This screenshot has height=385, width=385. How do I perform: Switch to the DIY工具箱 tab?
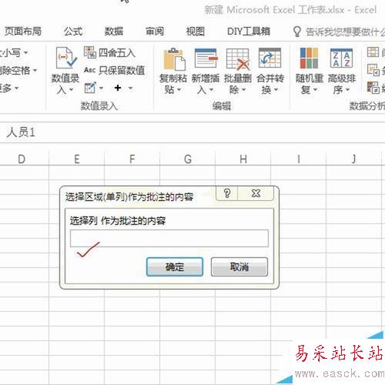(249, 32)
